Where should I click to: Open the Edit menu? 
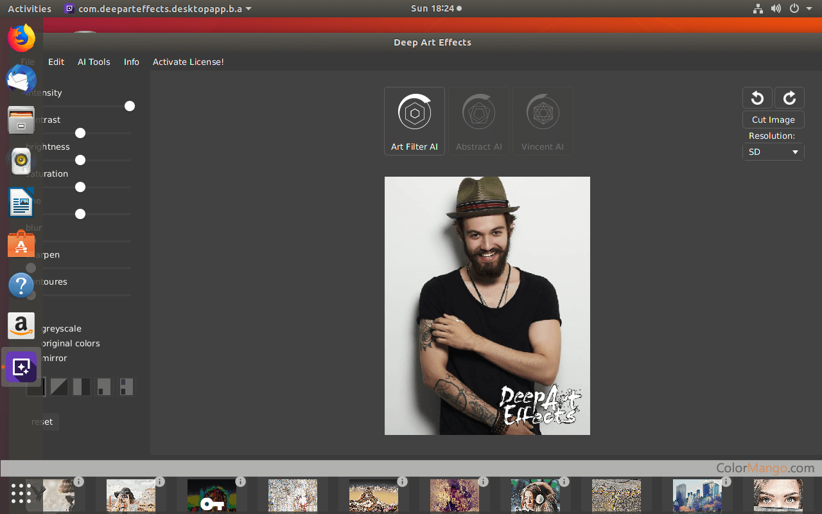[x=56, y=62]
